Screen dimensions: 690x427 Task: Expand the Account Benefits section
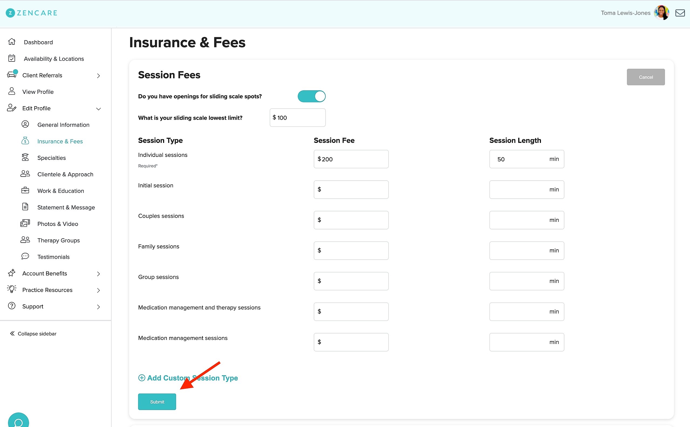click(98, 273)
